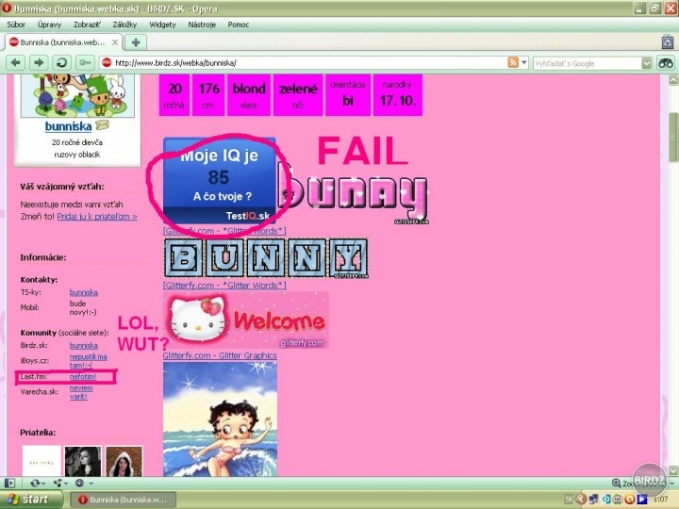Open the Nástroje menu
This screenshot has width=679, height=509.
[202, 25]
